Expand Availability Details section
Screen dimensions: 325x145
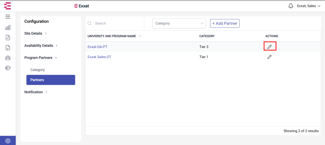pos(41,45)
